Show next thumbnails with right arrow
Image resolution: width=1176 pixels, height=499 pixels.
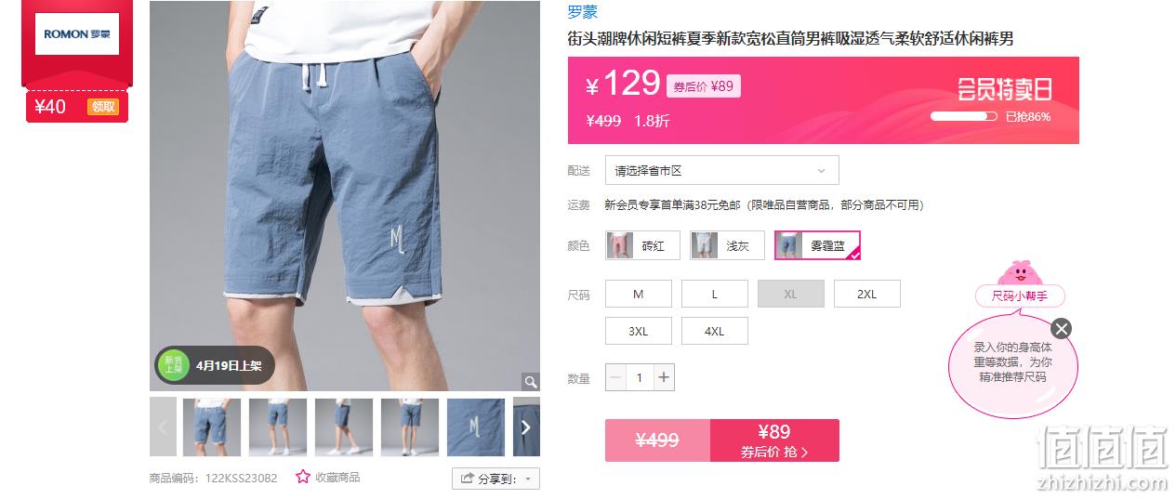[x=526, y=427]
